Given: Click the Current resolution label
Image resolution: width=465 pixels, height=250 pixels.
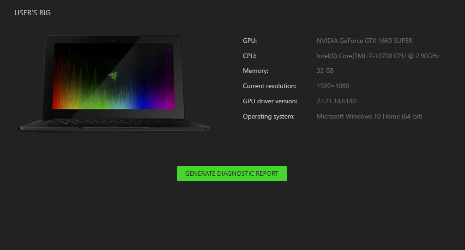Looking at the screenshot, I should tap(269, 86).
